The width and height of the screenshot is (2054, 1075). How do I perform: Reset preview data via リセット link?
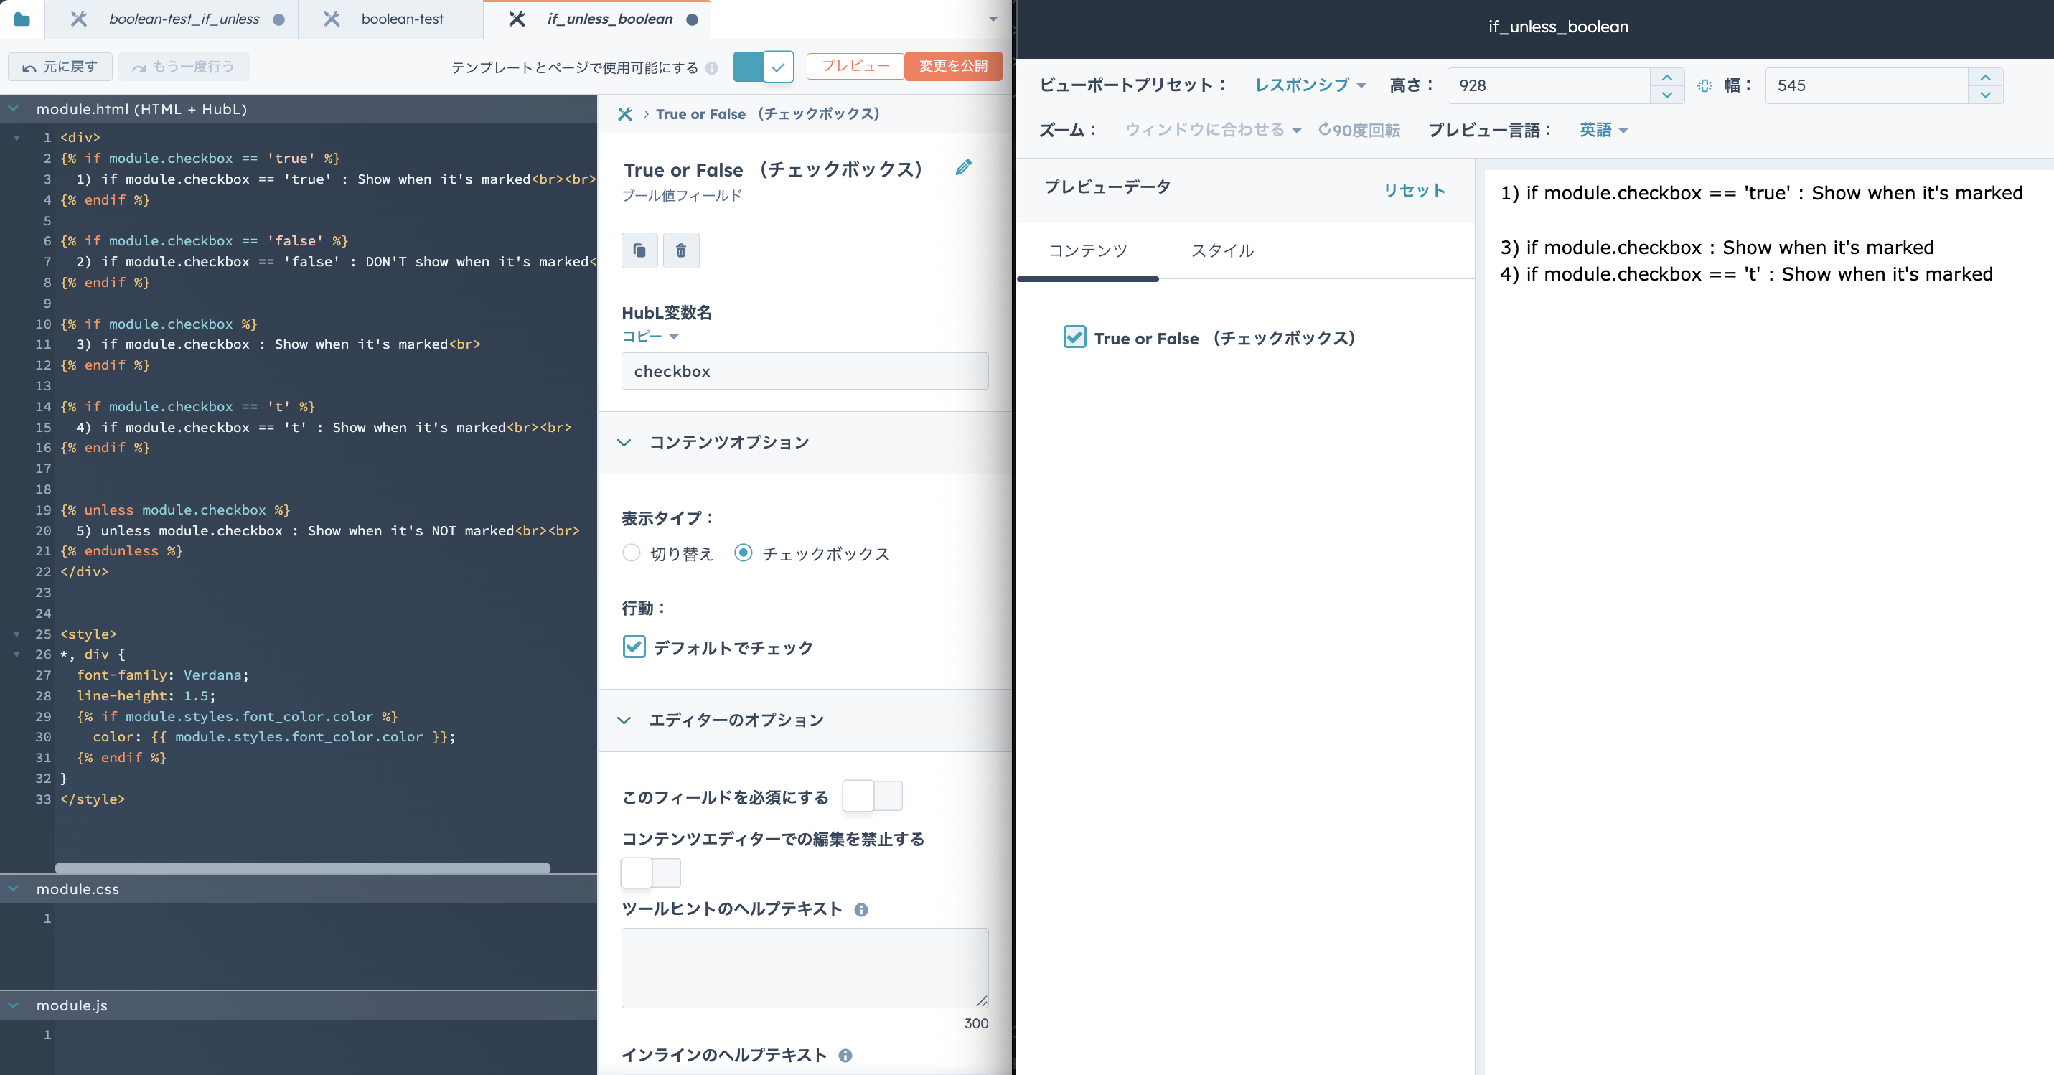(x=1414, y=191)
